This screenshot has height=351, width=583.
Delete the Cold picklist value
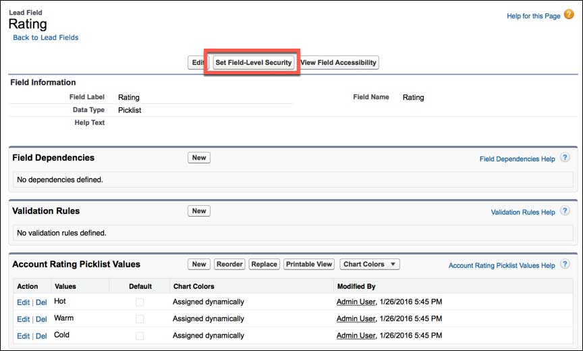(41, 335)
